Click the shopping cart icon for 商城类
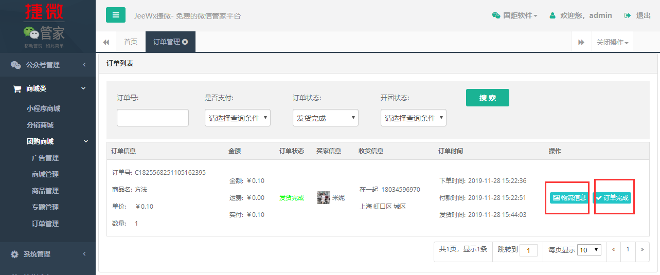 tap(17, 88)
